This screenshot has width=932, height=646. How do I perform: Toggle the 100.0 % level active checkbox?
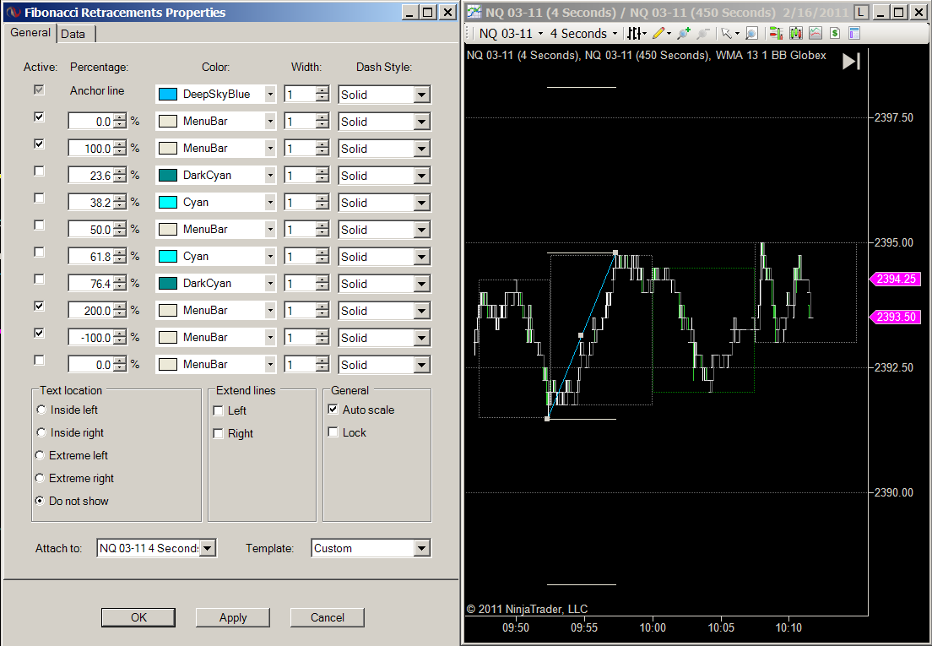coord(39,144)
